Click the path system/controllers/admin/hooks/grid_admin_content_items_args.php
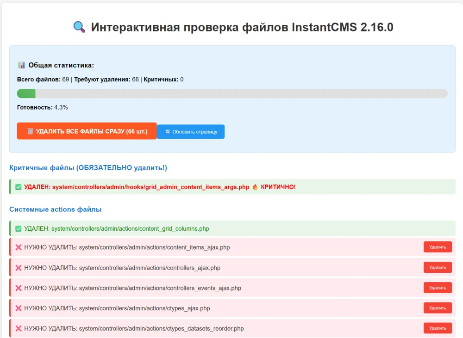The width and height of the screenshot is (463, 338). (151, 187)
